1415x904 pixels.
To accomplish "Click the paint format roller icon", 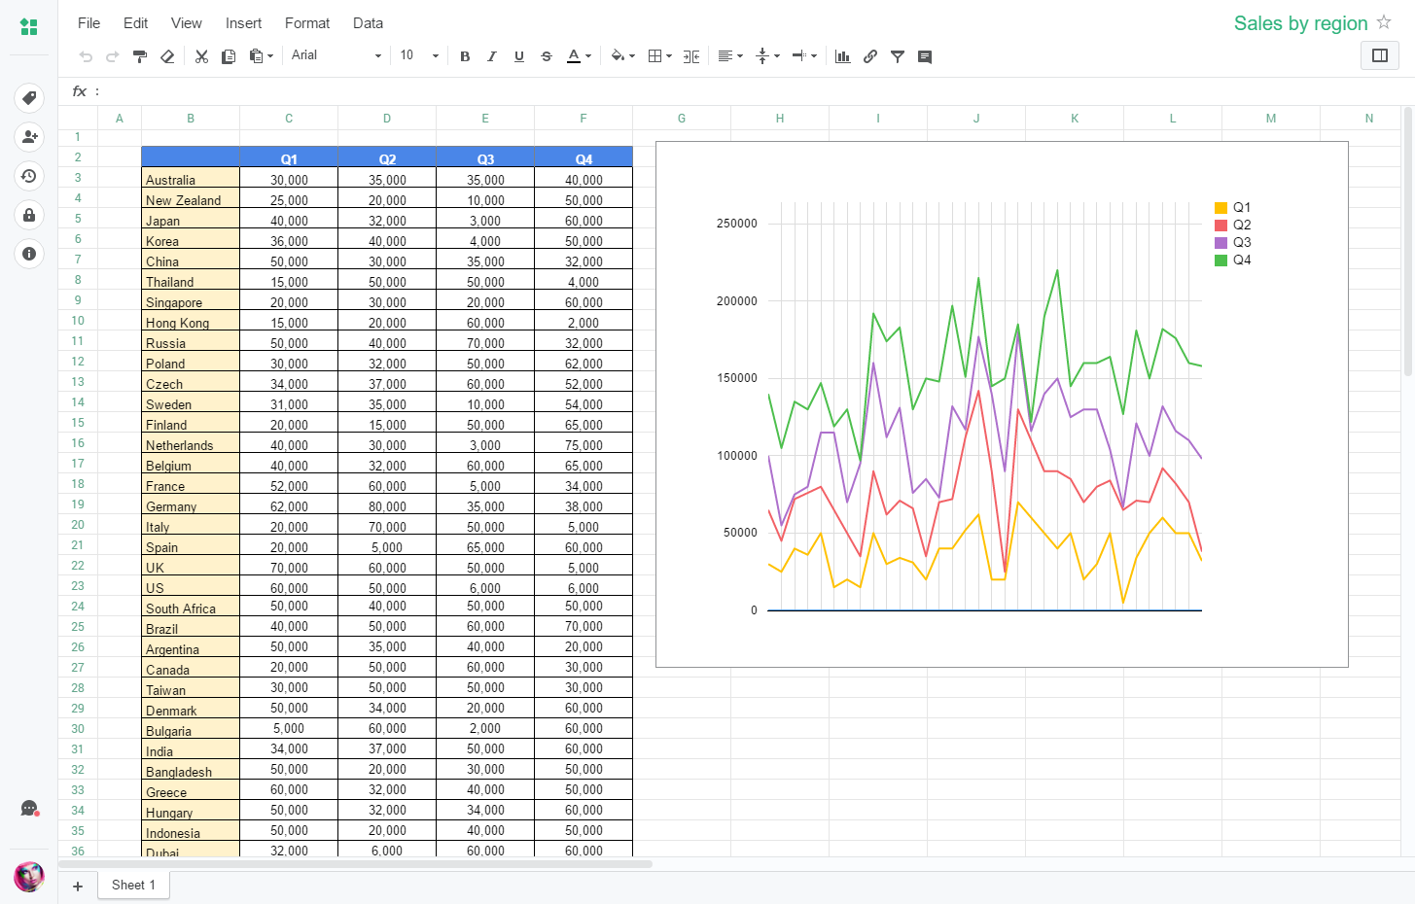I will point(140,56).
